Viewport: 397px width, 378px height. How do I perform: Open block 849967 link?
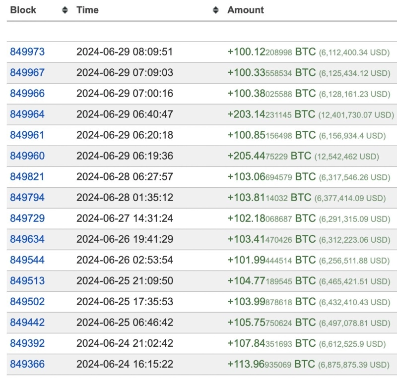(x=27, y=73)
